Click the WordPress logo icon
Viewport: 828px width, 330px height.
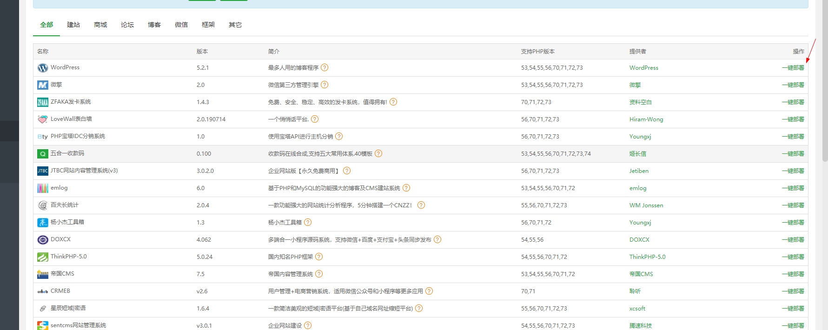point(43,68)
